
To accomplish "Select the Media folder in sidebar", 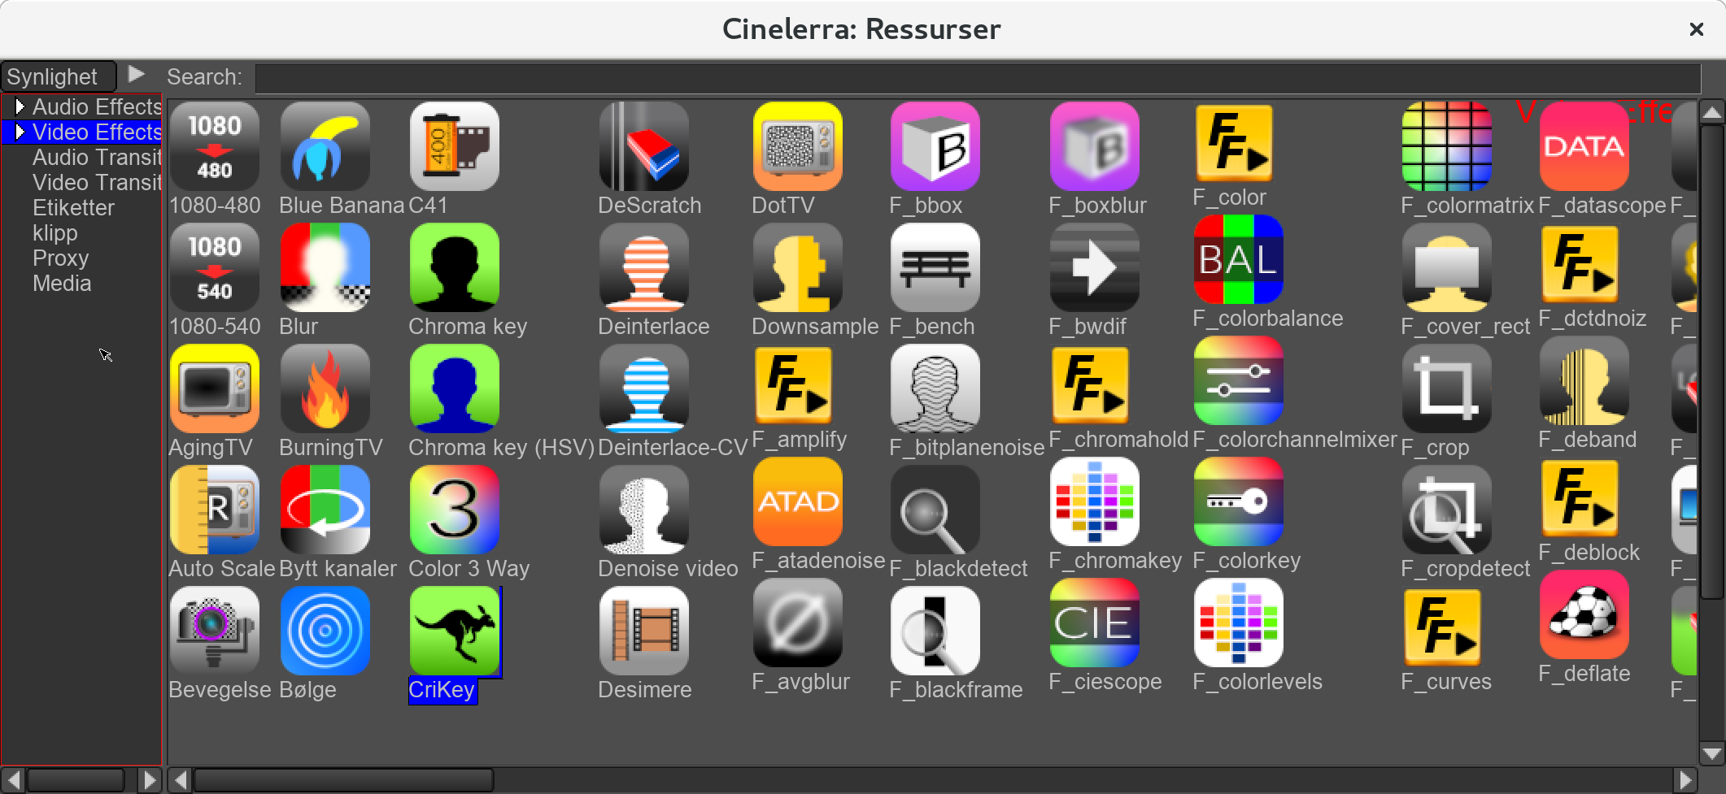I will click(x=62, y=283).
